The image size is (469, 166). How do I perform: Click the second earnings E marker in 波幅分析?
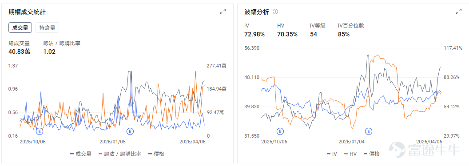[369, 131]
